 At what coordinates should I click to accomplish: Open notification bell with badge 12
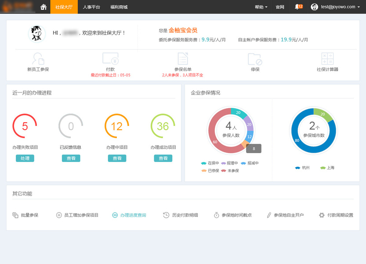click(x=298, y=7)
